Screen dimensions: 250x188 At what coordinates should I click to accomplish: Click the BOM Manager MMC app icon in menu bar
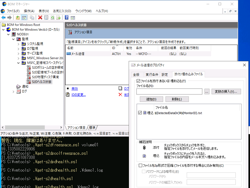click(x=3, y=11)
